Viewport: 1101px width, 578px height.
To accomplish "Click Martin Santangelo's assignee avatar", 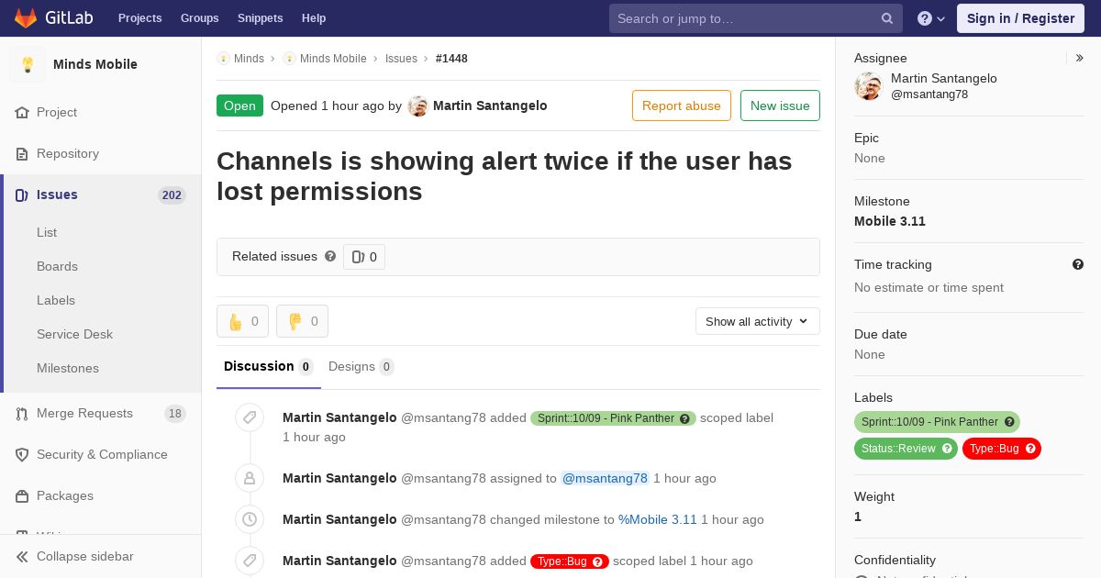I will tap(868, 86).
